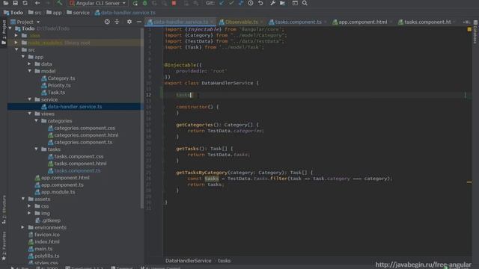The height and width of the screenshot is (269, 479).
Task: Open the Project view selector dropdown
Action: coord(25,22)
